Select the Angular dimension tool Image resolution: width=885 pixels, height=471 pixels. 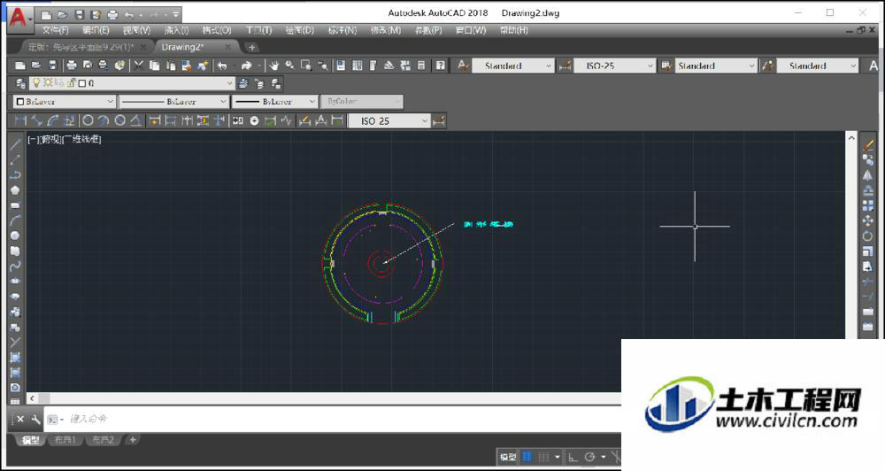click(136, 120)
